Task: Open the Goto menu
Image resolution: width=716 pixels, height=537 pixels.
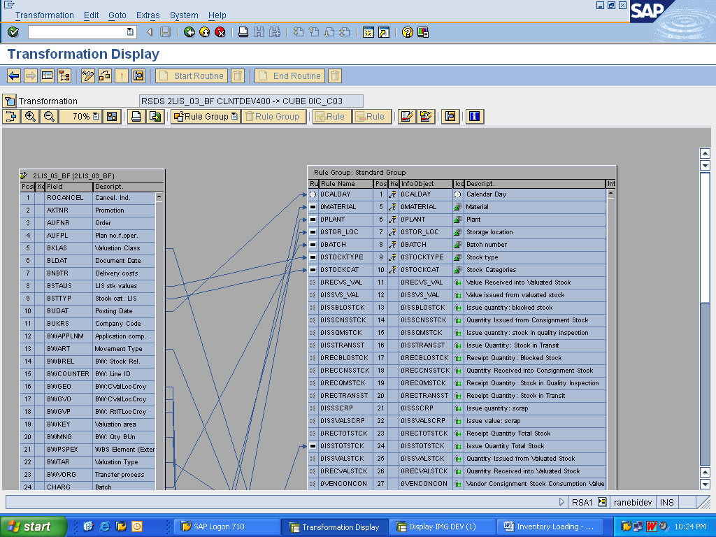Action: click(117, 15)
